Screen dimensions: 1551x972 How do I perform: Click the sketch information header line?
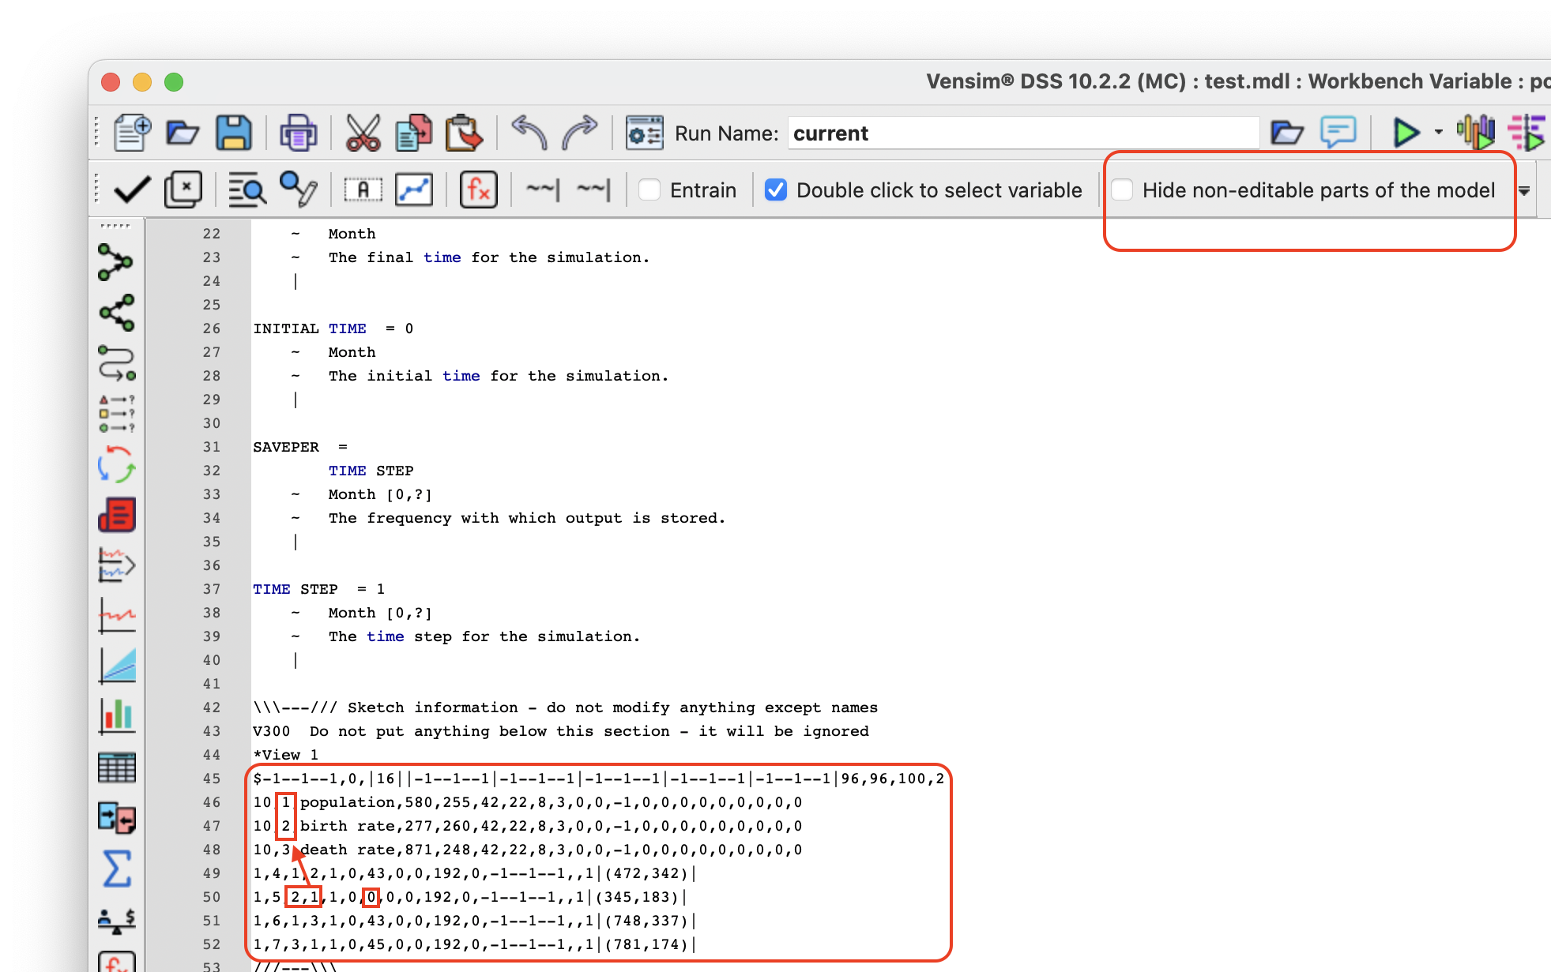[x=566, y=707]
